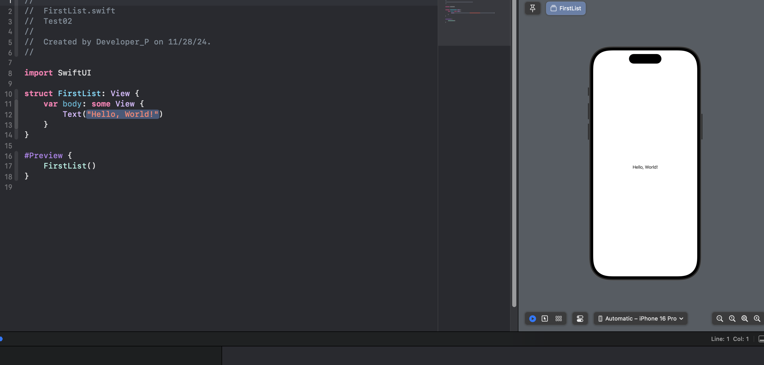The image size is (764, 365).
Task: Zoom preview to fit canvas
Action: coord(744,318)
